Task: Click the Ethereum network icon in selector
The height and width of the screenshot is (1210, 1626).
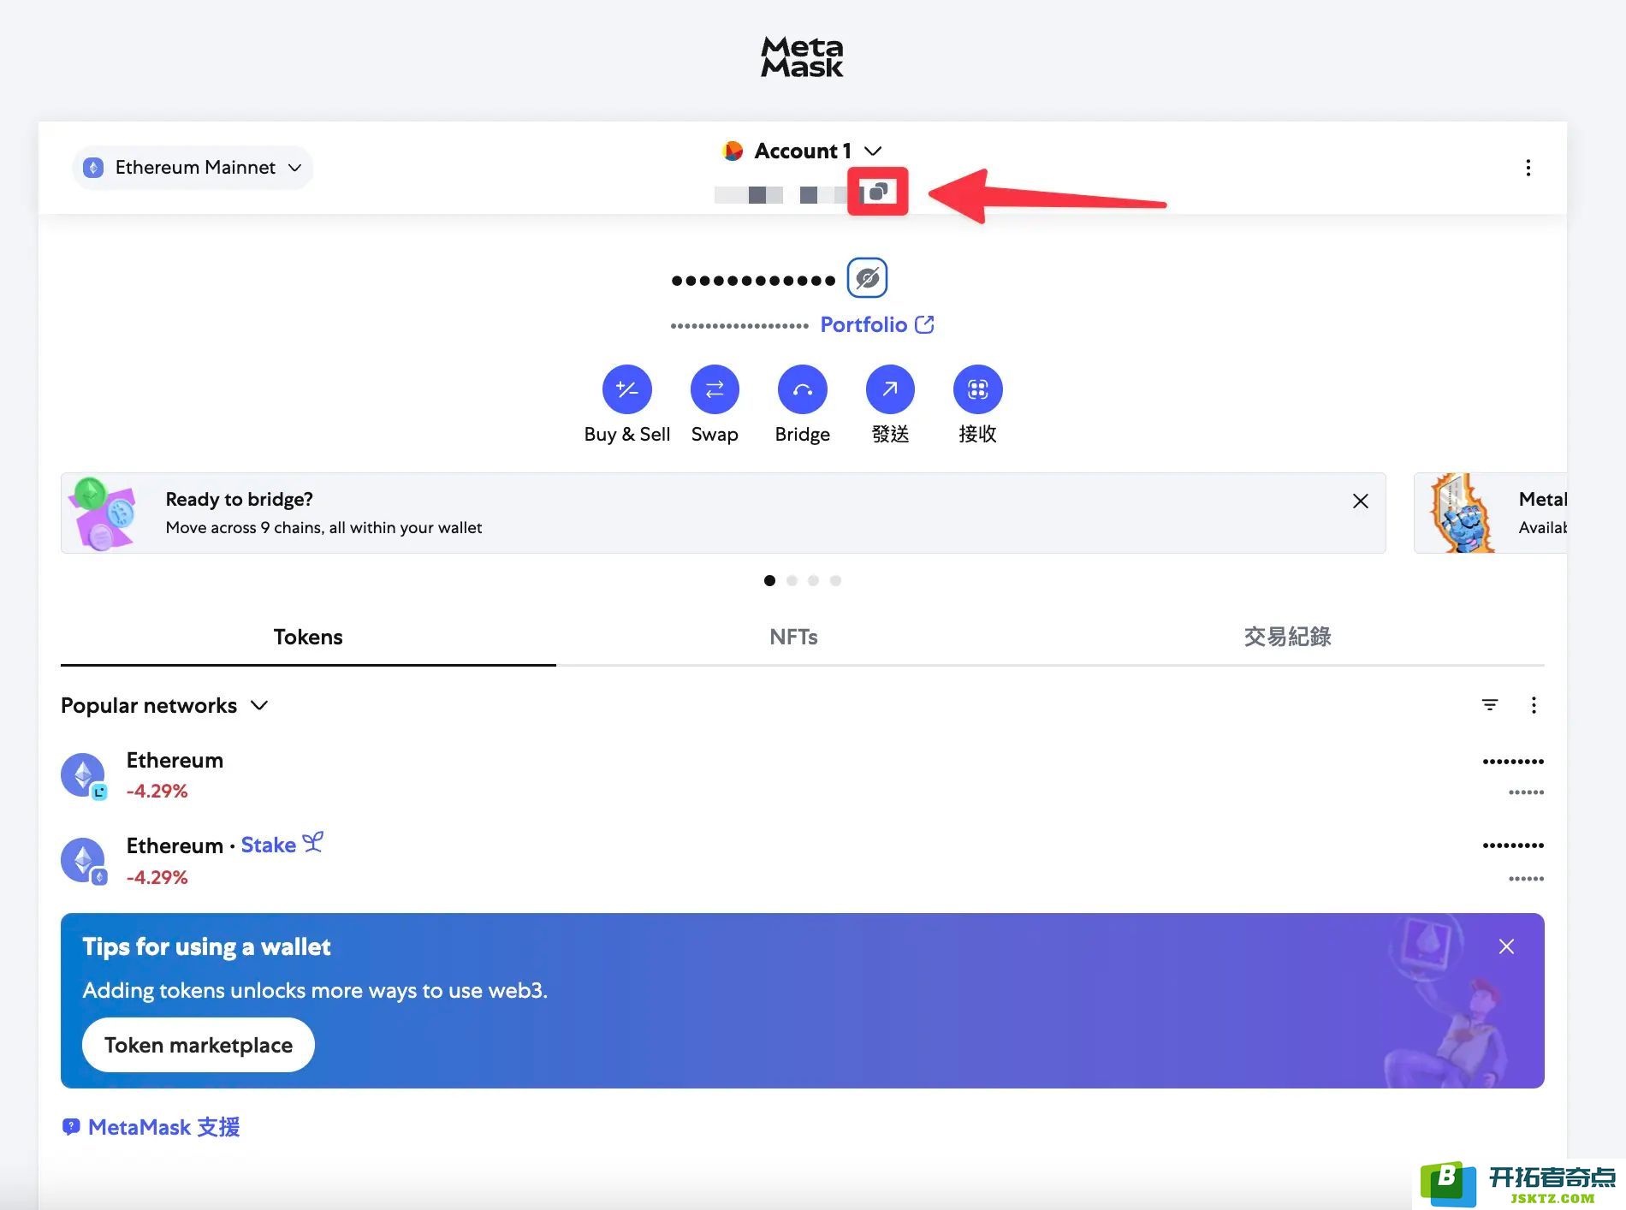Action: [x=93, y=168]
